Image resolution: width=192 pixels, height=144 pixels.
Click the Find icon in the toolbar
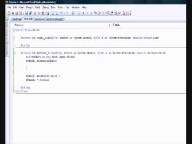pyautogui.click(x=48, y=13)
